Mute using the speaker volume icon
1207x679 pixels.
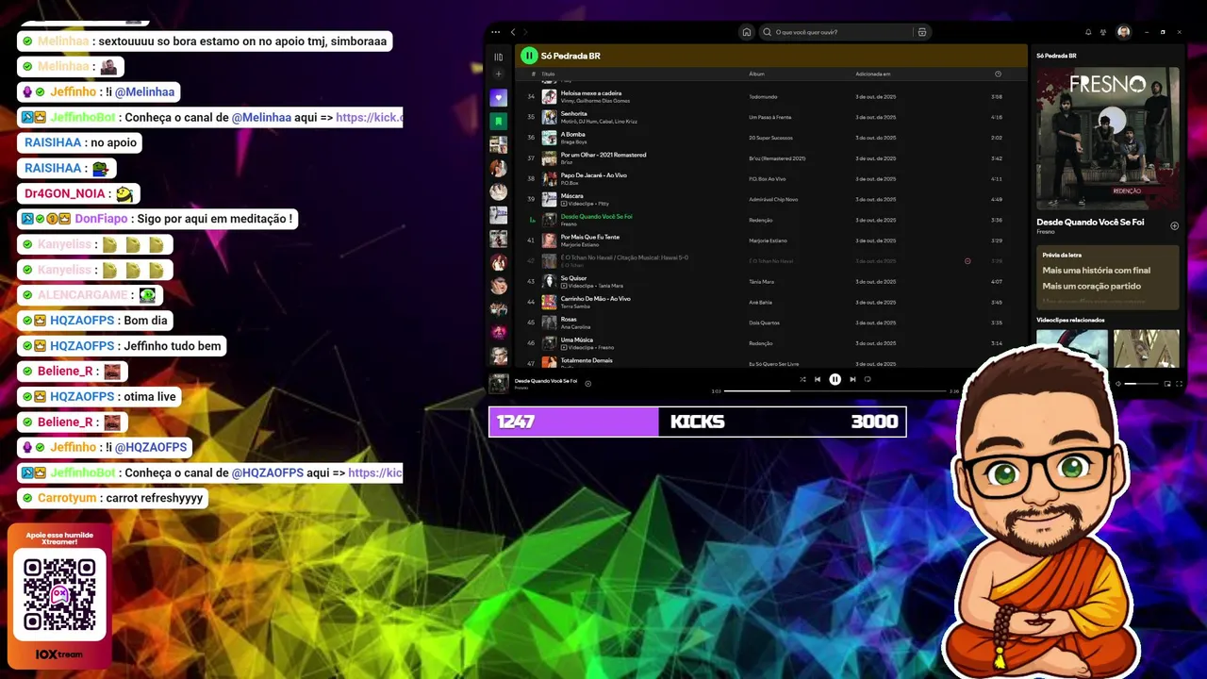coord(1118,384)
